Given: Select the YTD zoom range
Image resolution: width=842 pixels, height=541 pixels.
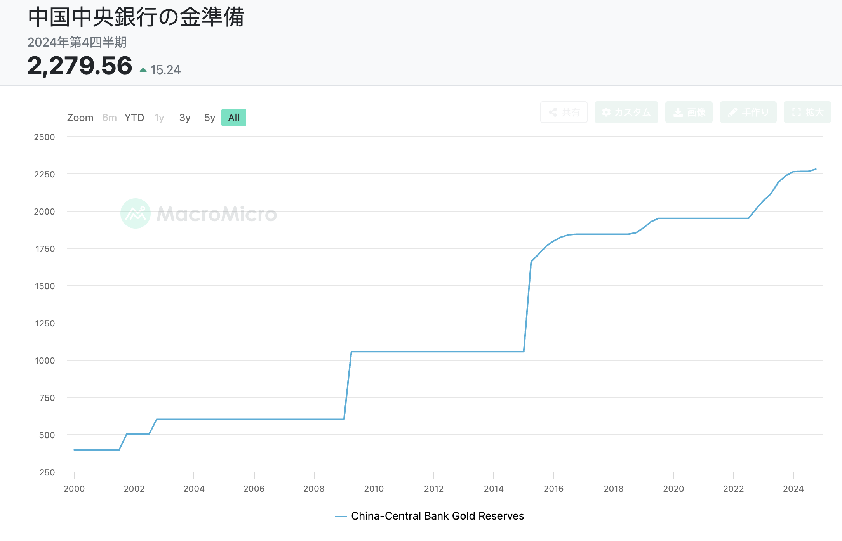Looking at the screenshot, I should click(134, 118).
